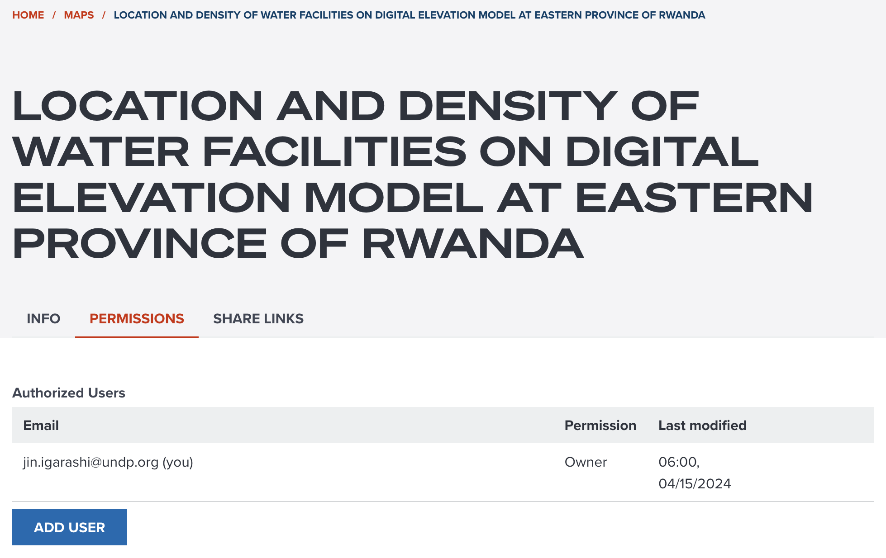The width and height of the screenshot is (886, 558).
Task: Open the SHARE LINKS tab
Action: [258, 319]
